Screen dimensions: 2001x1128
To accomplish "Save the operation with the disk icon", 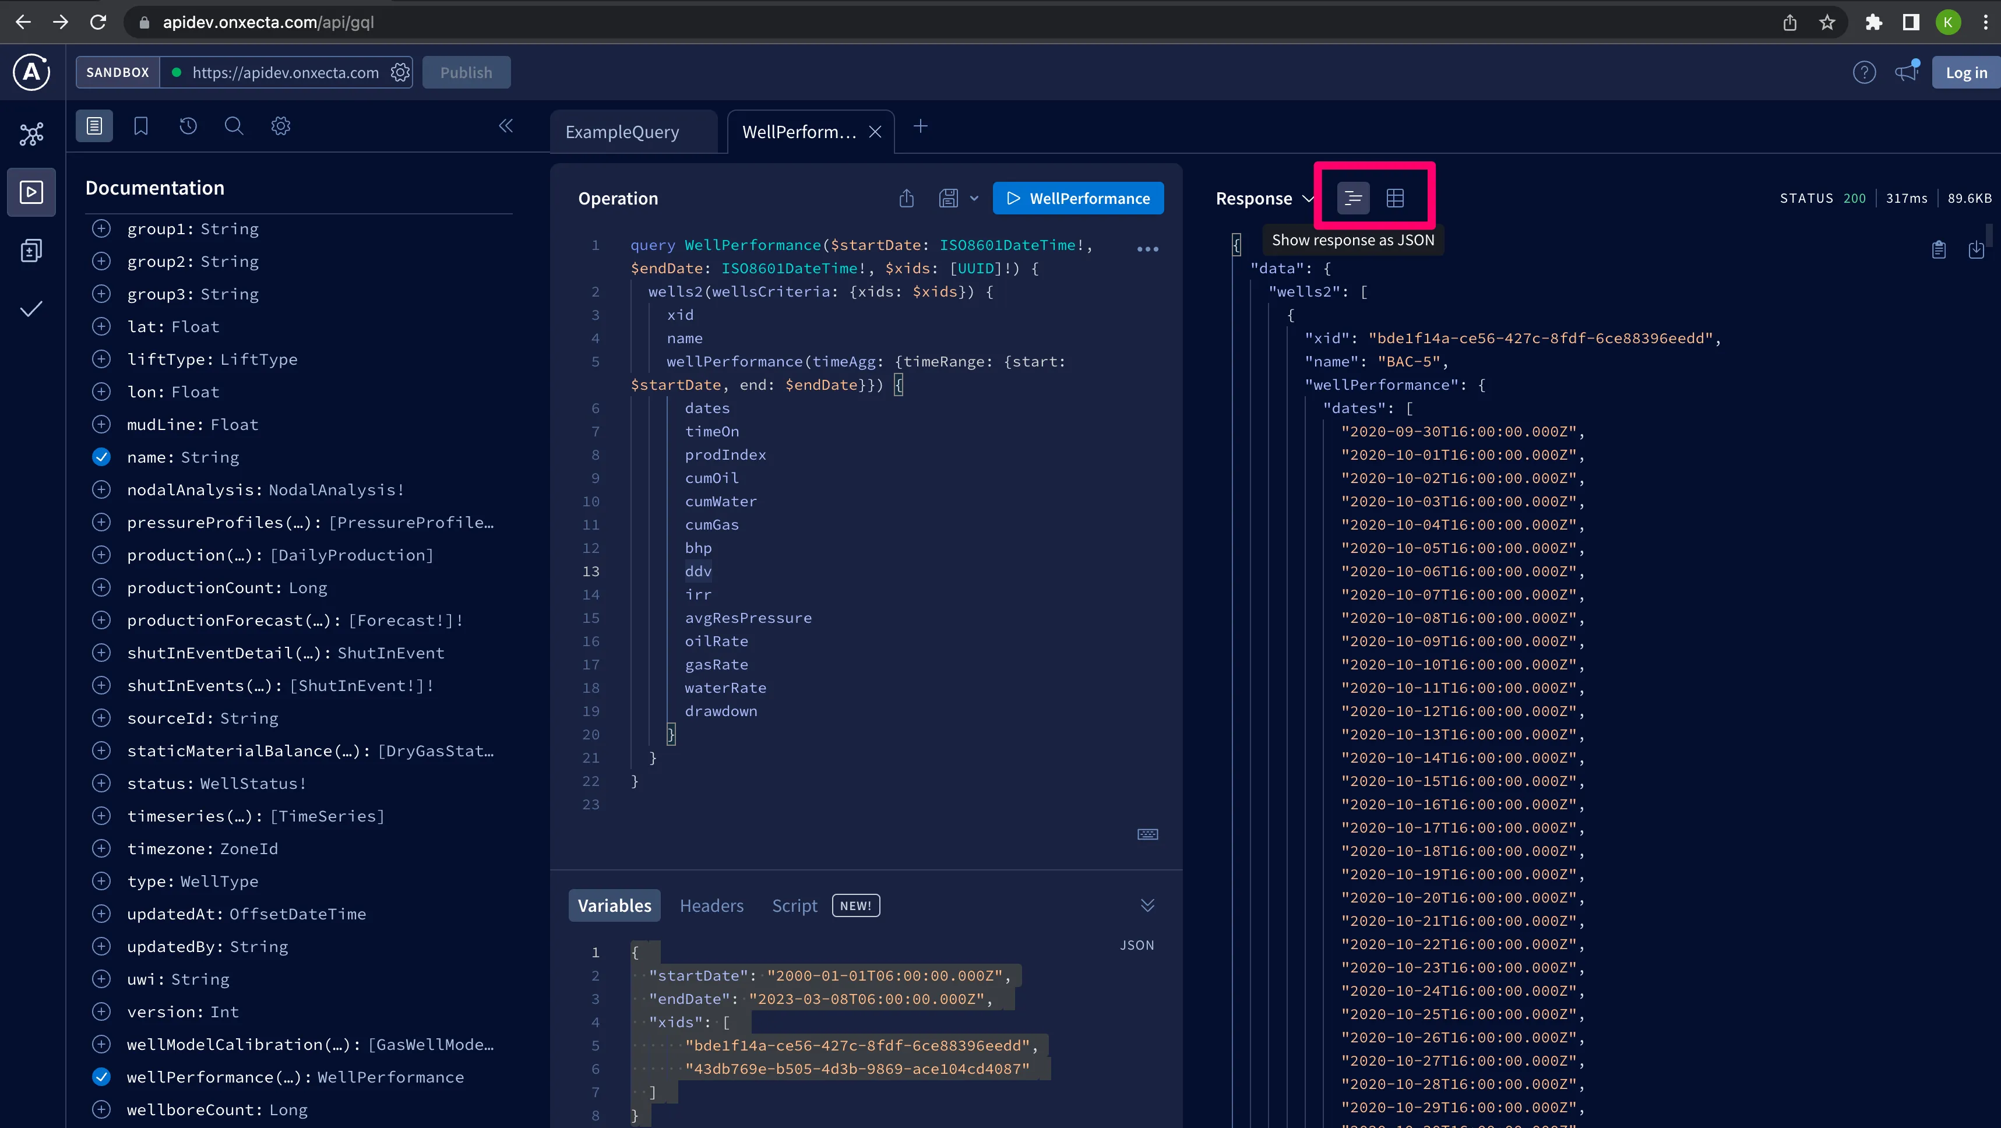I will point(949,198).
